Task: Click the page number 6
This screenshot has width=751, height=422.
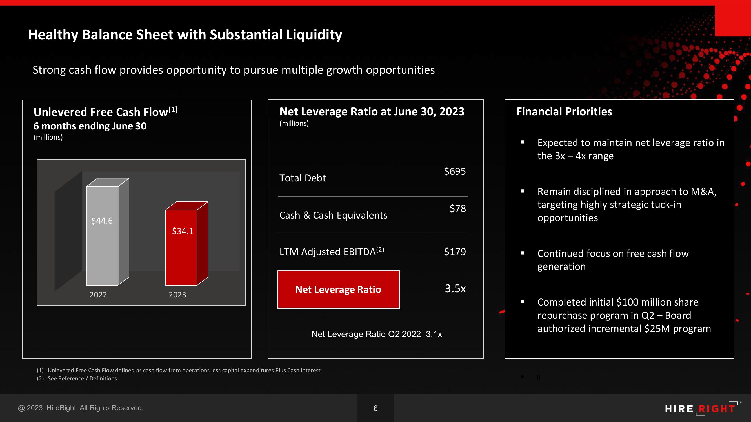Action: (375, 408)
